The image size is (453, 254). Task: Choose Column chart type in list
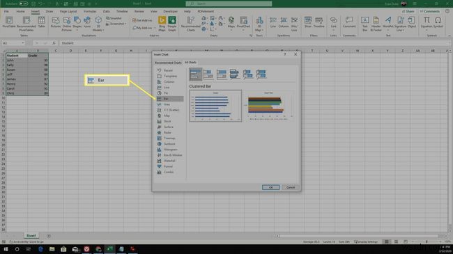(x=169, y=81)
